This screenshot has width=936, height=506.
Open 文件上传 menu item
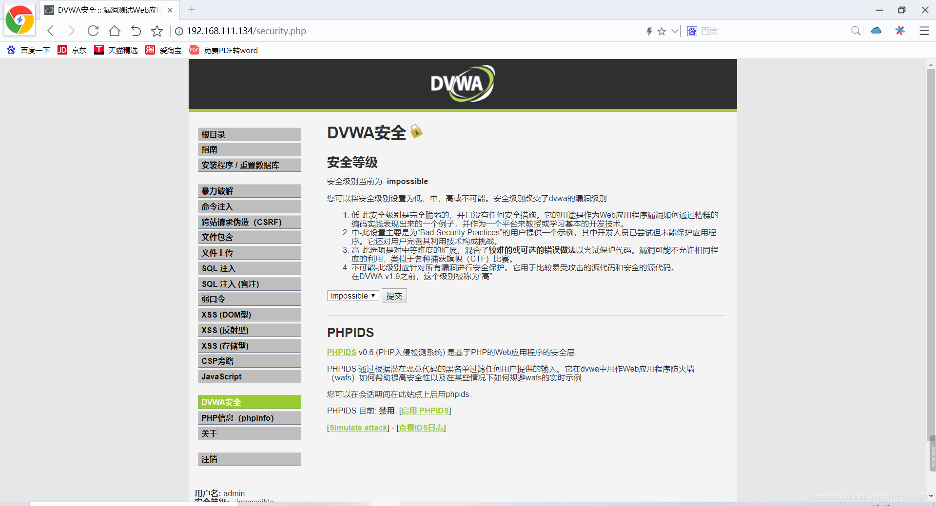click(250, 253)
